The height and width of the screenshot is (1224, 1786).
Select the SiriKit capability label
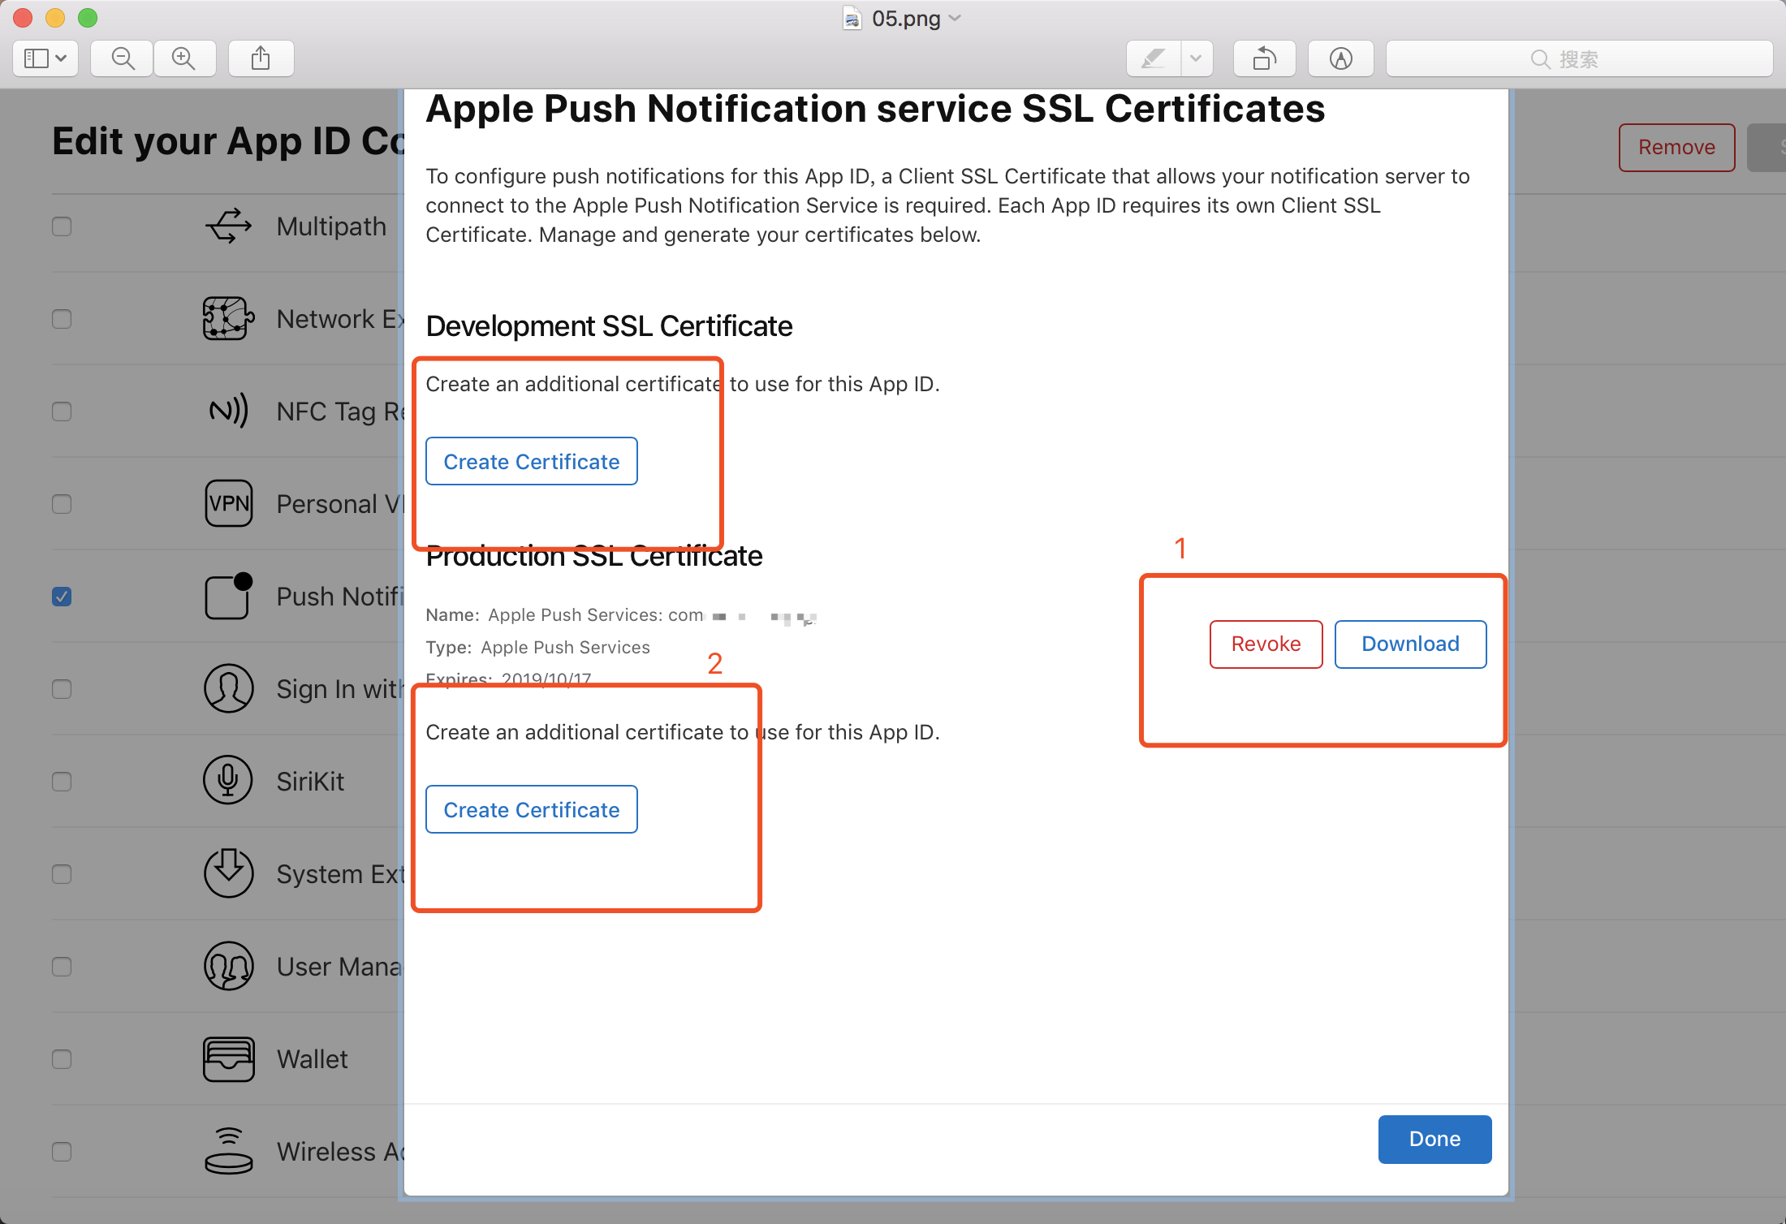[310, 782]
